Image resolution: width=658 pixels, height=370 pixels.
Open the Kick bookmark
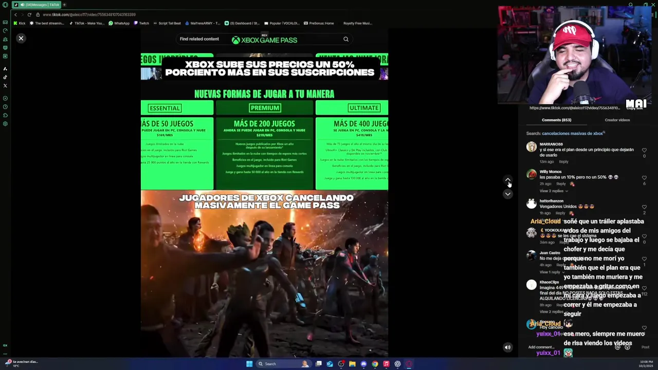(20, 23)
